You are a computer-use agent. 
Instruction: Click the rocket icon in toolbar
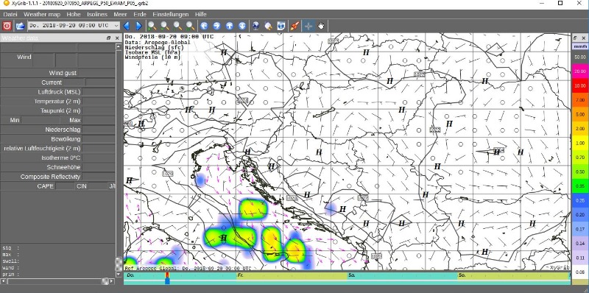(x=294, y=26)
